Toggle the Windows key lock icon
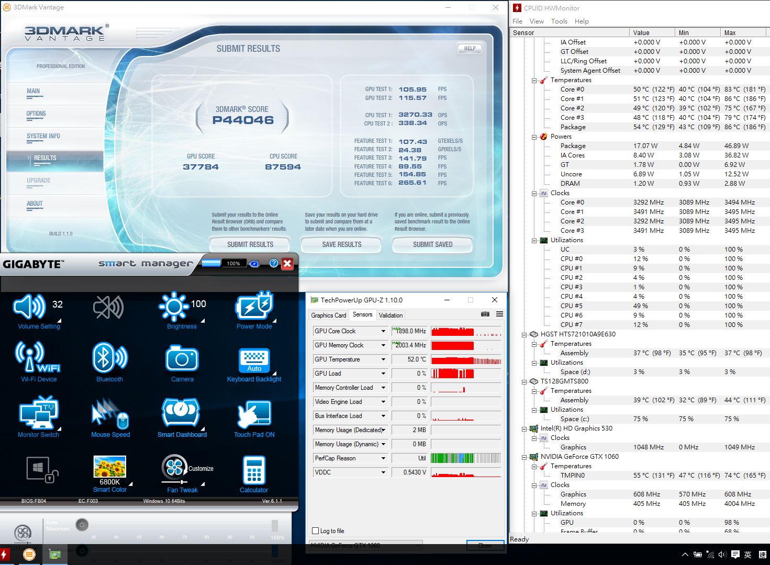Screen dimensions: 770x565 [41, 469]
